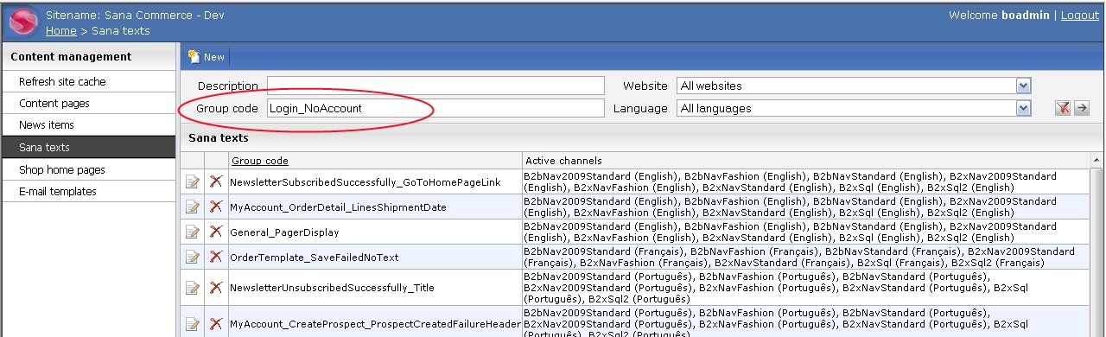1106x337 pixels.
Task: Open Refresh site cache in sidebar
Action: [88, 81]
